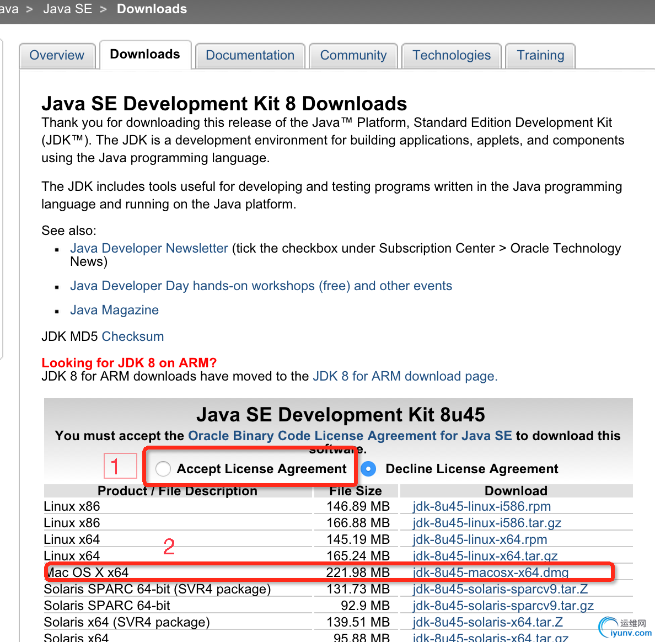Download jdk-8u45-linux-x64.tar.gz
This screenshot has width=655, height=642.
485,556
